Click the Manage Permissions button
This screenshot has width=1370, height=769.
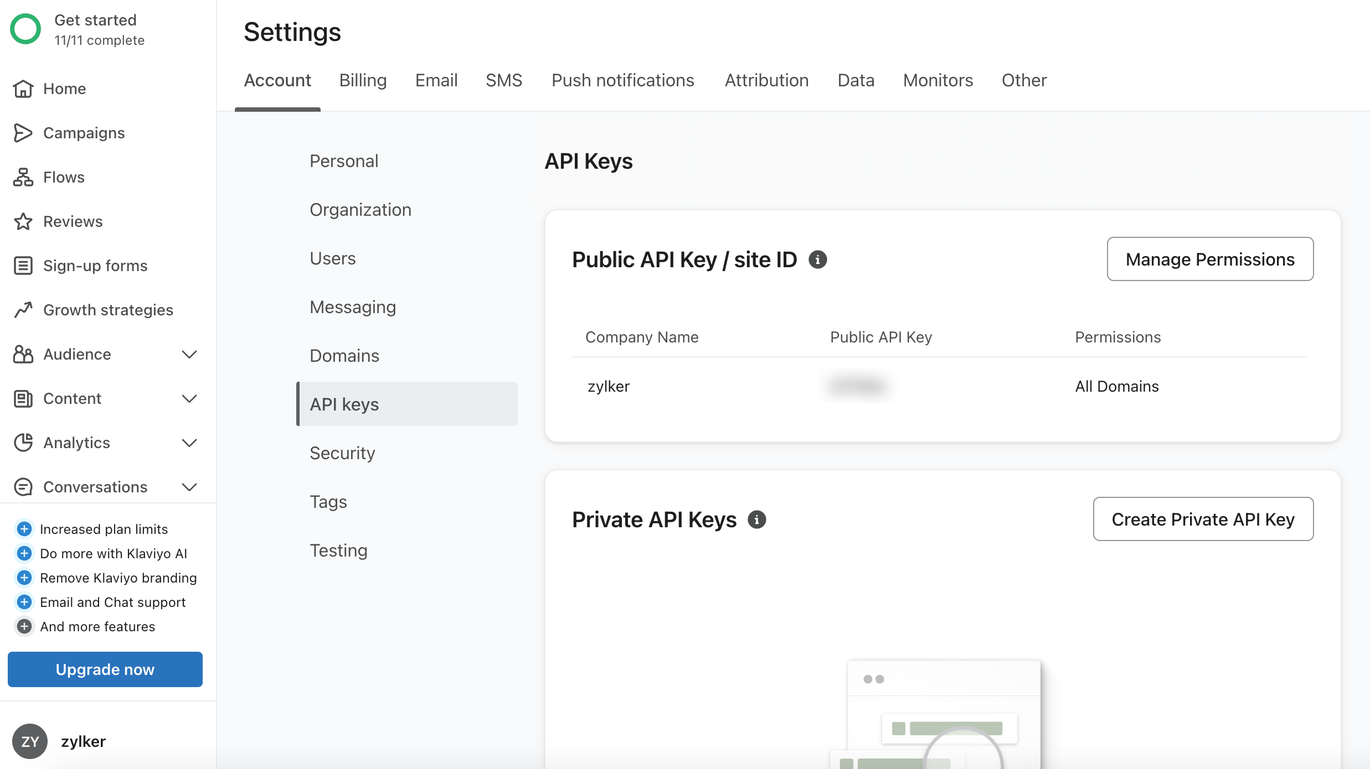click(1210, 259)
